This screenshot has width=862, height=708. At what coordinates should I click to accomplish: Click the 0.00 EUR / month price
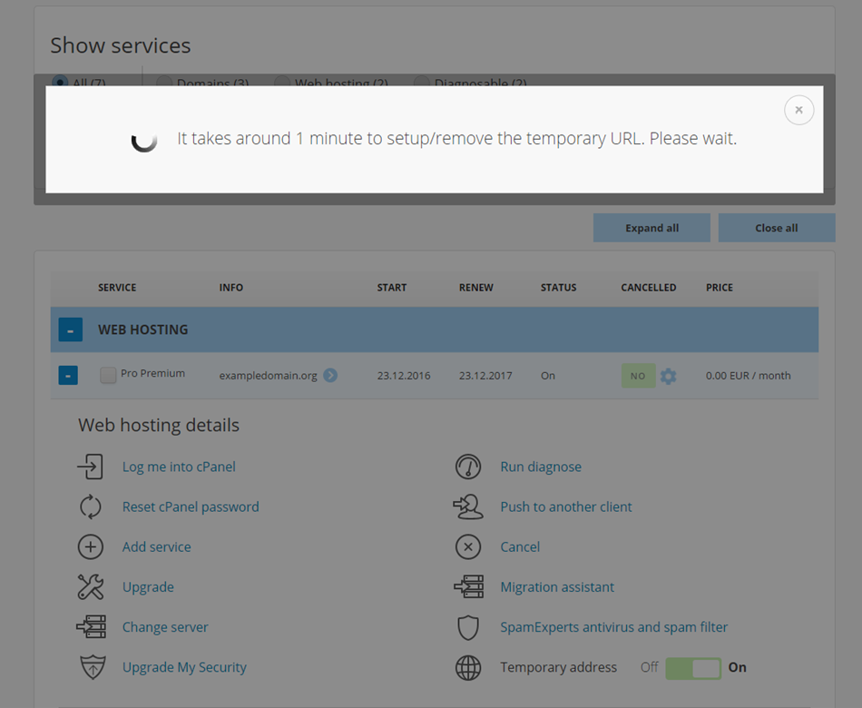(x=749, y=376)
